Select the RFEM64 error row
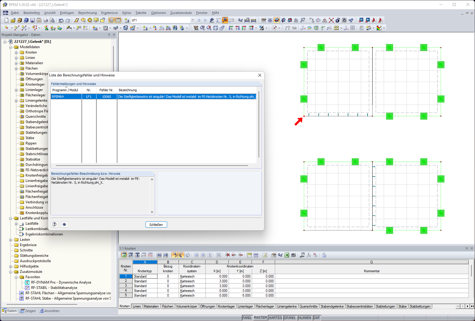 [153, 97]
